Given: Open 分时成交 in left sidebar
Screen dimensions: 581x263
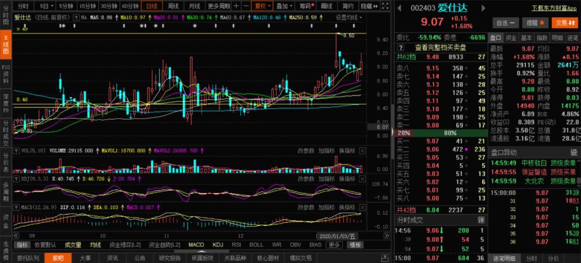Looking at the screenshot, I should point(5,133).
